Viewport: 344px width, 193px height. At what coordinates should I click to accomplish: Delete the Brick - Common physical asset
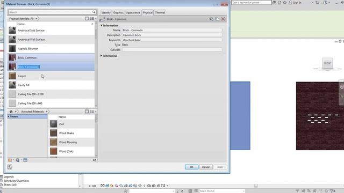[223, 19]
